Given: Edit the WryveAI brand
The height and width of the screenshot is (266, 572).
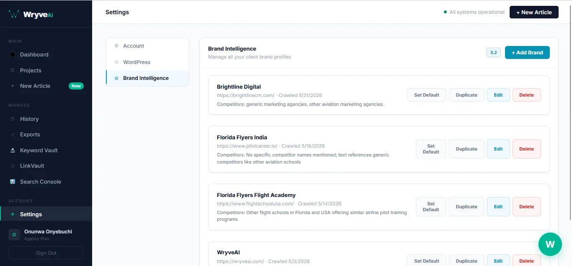Looking at the screenshot, I should (498, 261).
